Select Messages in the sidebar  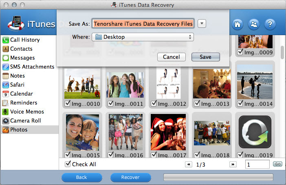pyautogui.click(x=22, y=58)
